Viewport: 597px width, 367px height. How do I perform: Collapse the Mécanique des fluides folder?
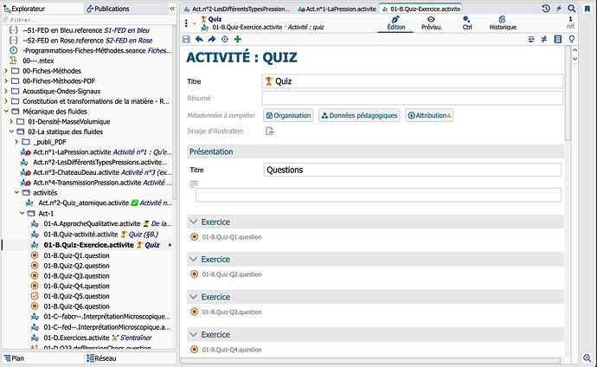(6, 111)
